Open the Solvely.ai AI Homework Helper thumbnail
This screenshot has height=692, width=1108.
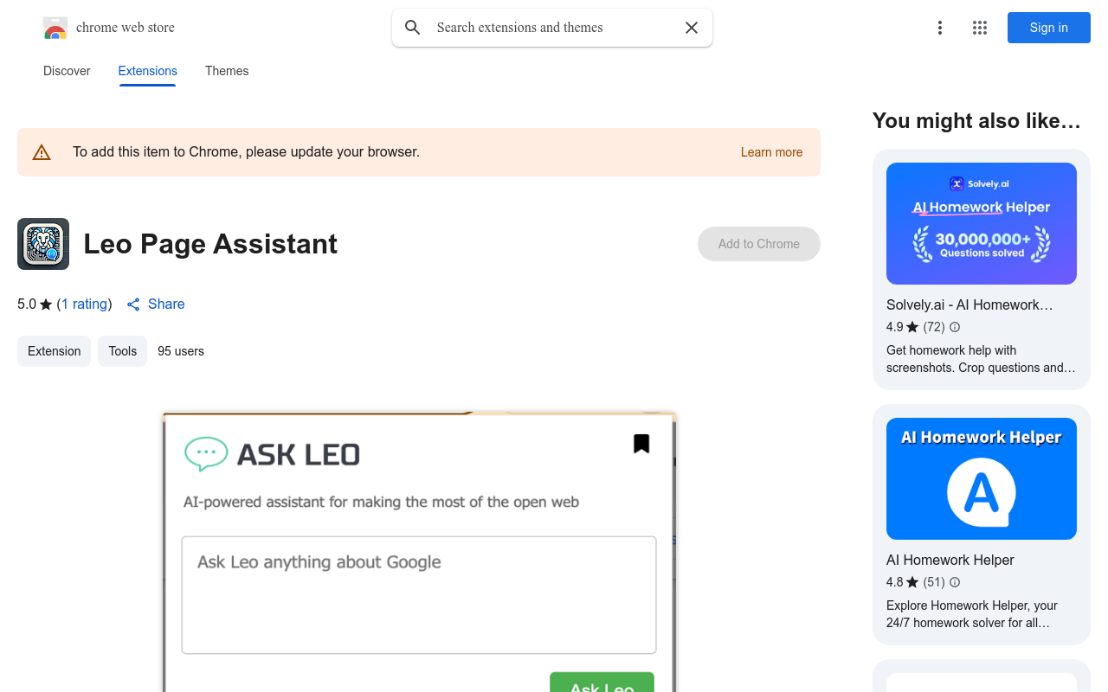(x=981, y=223)
